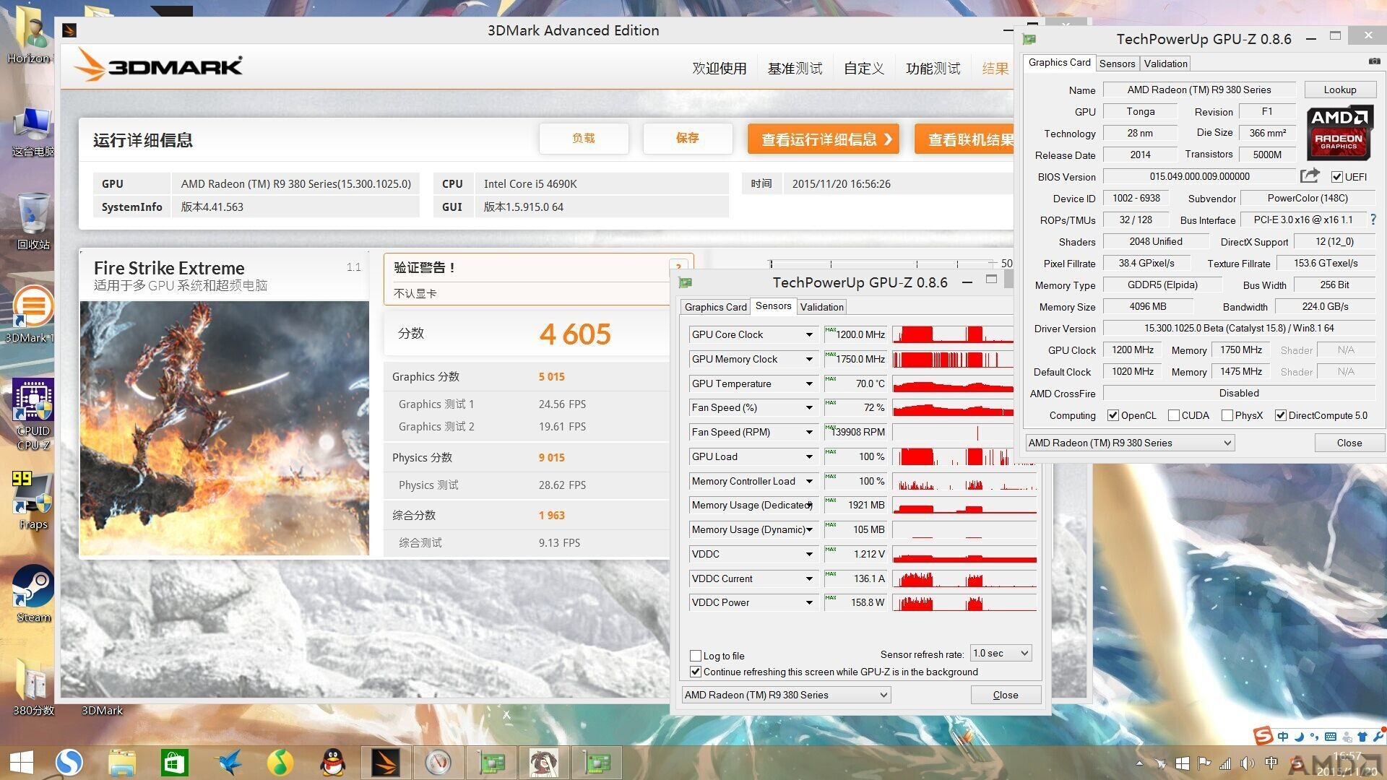Toggle Continue refreshing in background checkbox
This screenshot has width=1387, height=780.
(x=696, y=672)
